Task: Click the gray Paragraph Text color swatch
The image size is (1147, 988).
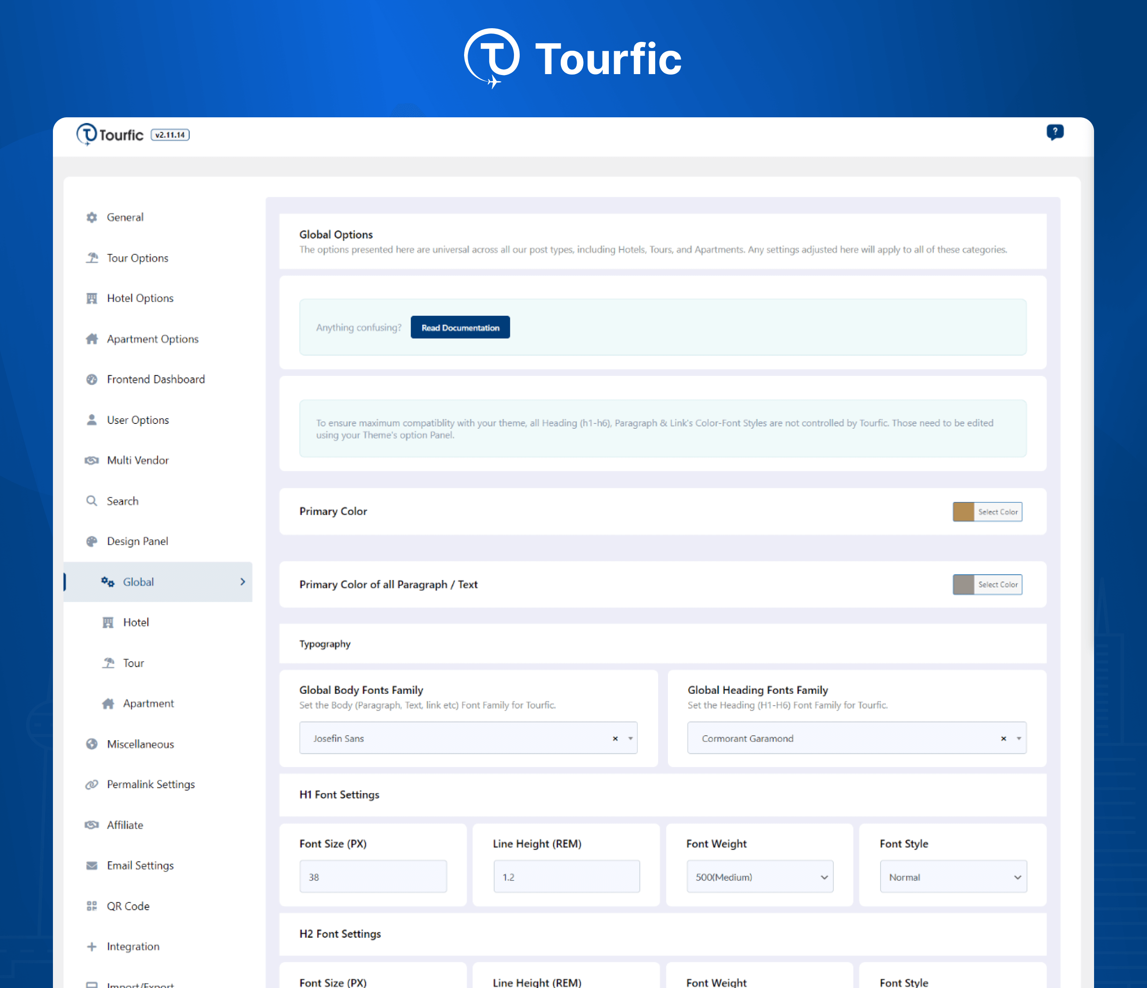Action: click(x=963, y=584)
